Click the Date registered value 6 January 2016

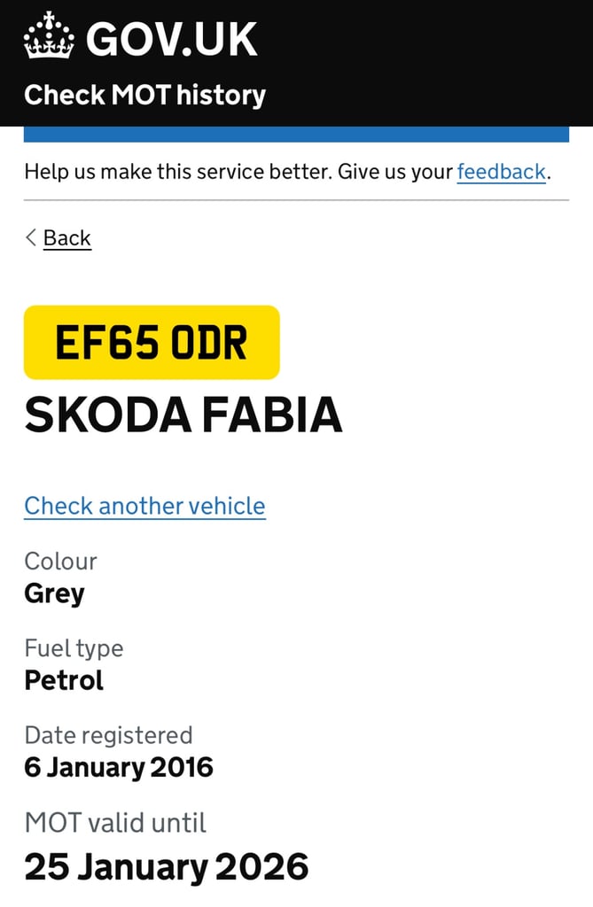119,767
